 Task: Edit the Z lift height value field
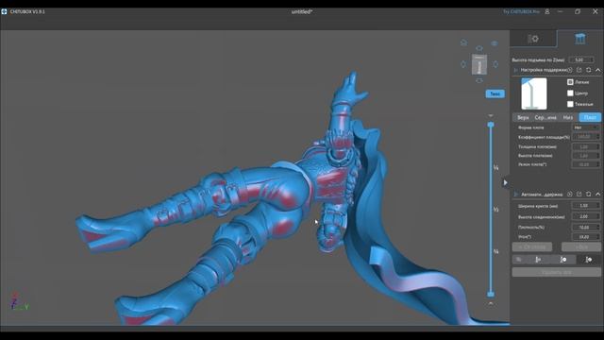tap(581, 59)
